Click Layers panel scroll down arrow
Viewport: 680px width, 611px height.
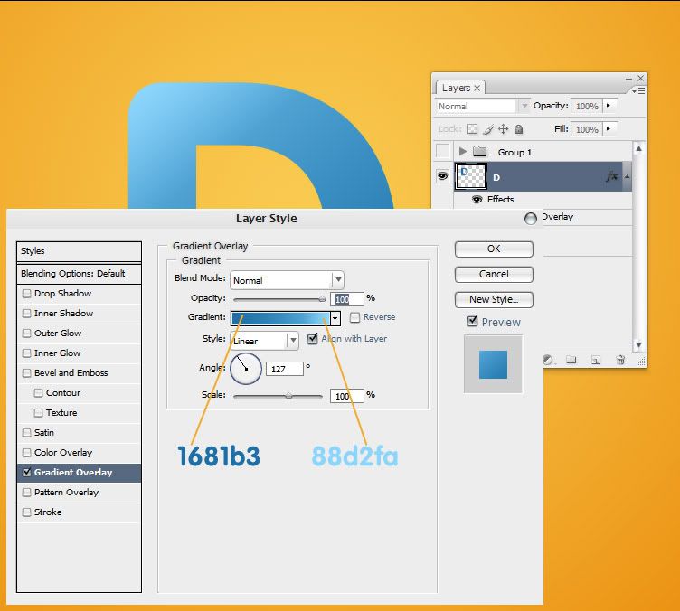[638, 345]
